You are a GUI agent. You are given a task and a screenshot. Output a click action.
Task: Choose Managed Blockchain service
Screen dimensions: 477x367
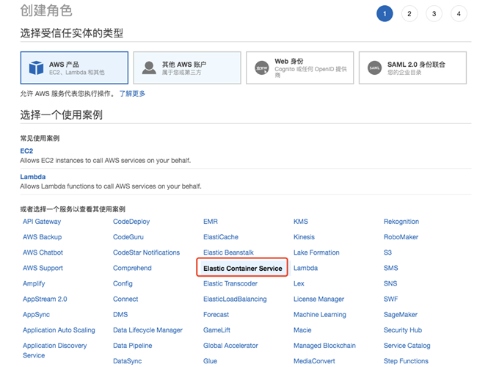pos(324,346)
